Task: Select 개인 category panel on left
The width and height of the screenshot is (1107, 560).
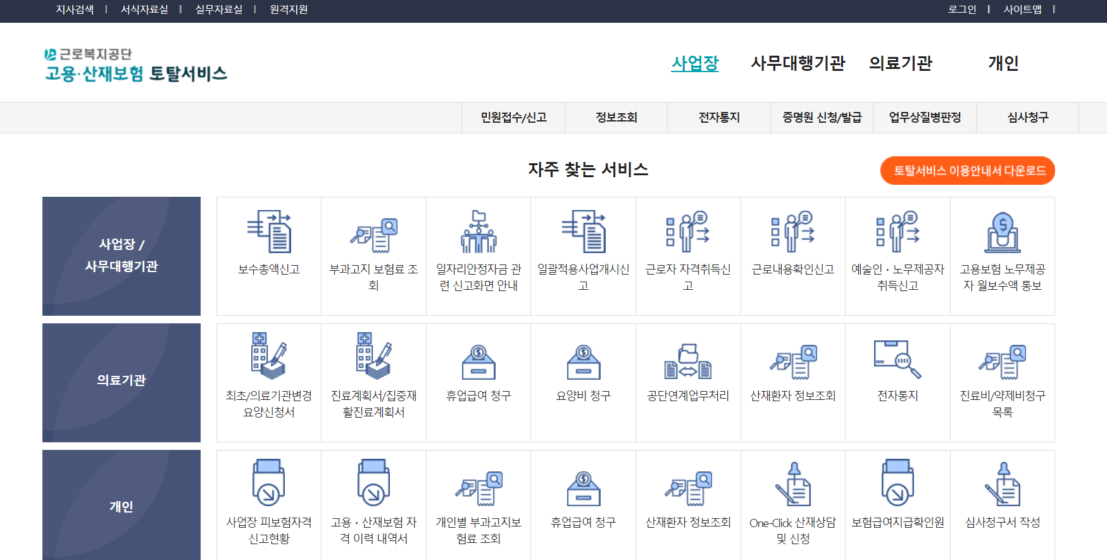Action: coord(122,505)
